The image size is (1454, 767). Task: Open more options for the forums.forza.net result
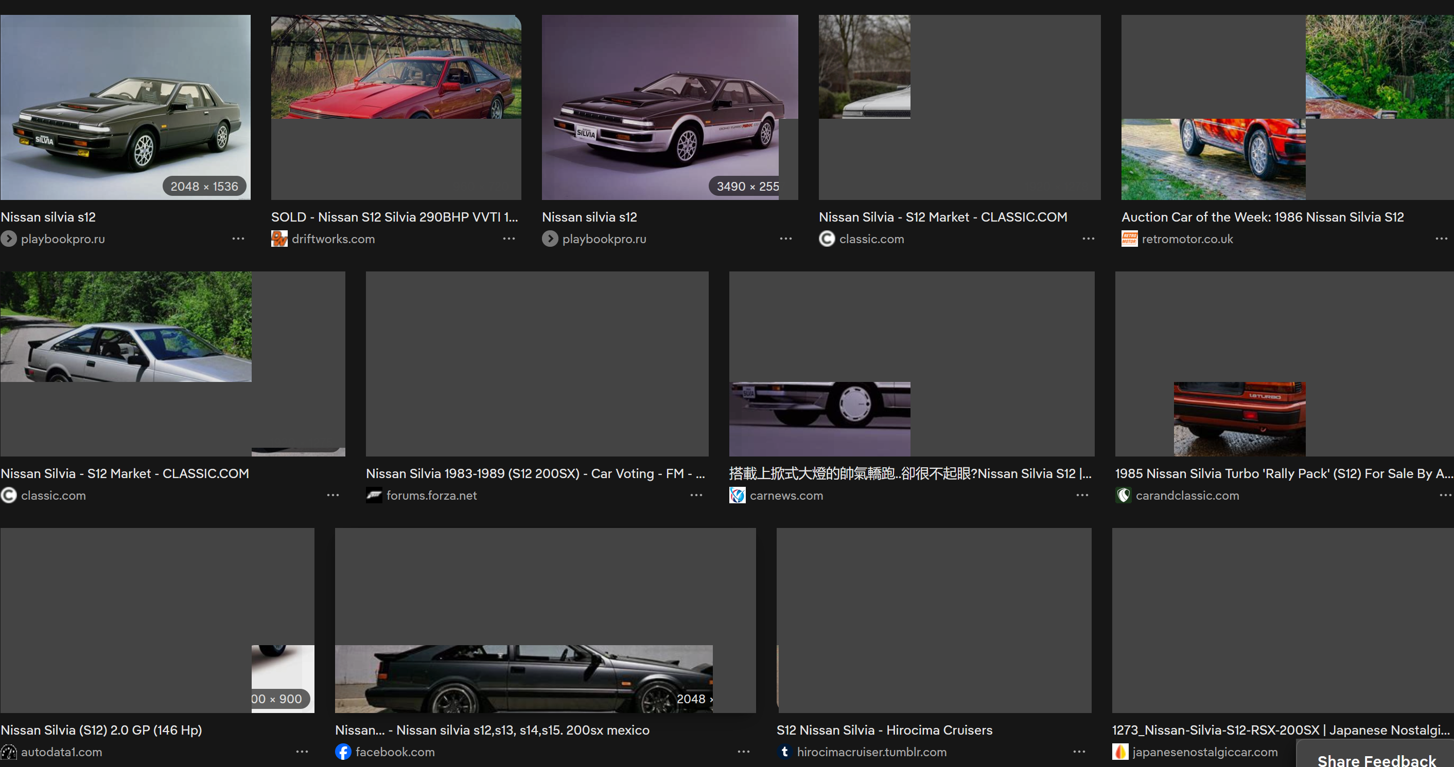tap(696, 495)
